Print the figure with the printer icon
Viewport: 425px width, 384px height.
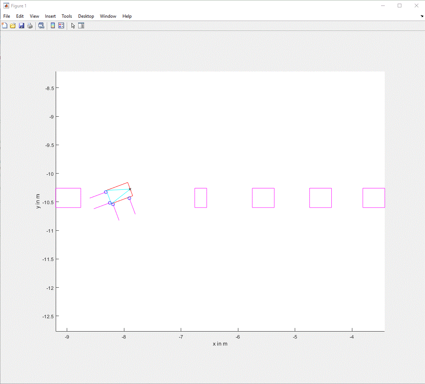pos(30,25)
